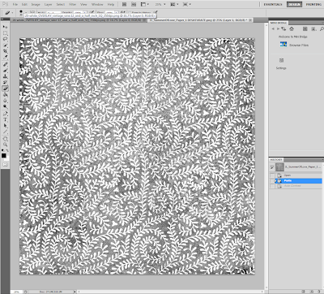Select the History Brush tool
Viewport: 324px width, 294px height.
[5, 82]
